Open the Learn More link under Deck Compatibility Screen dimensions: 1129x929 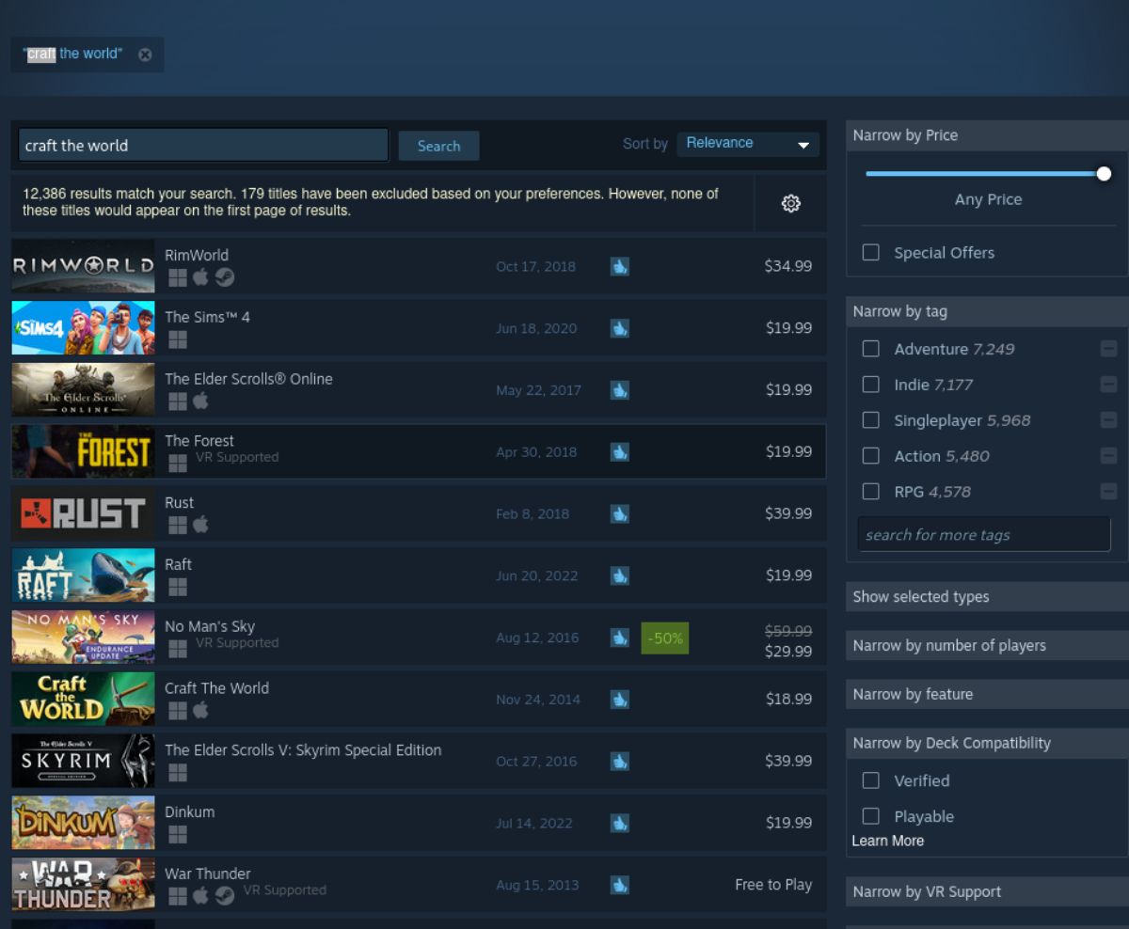point(887,840)
